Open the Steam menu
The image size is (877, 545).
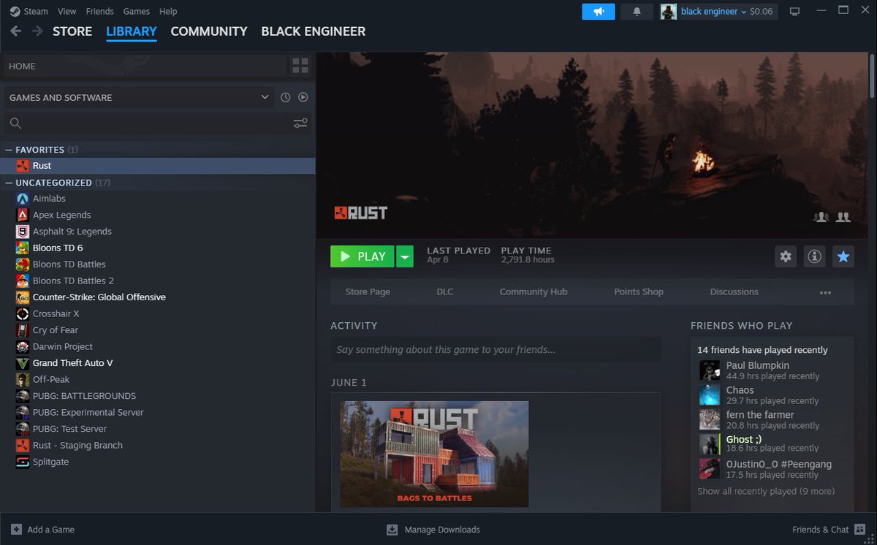[x=36, y=11]
